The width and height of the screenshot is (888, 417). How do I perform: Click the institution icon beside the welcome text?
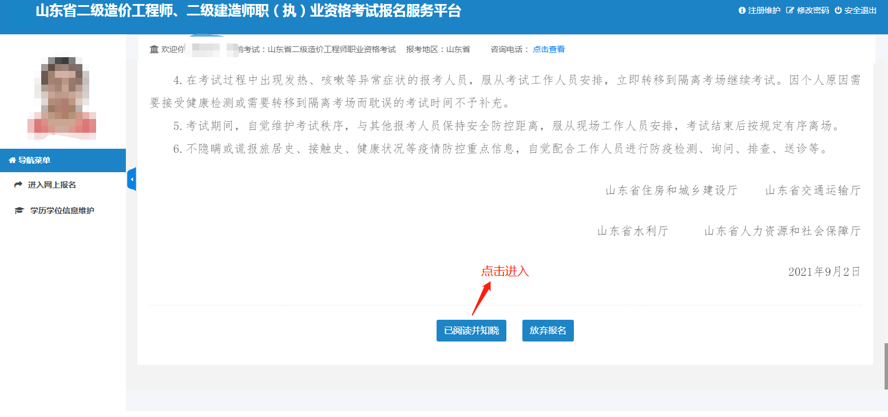click(x=154, y=49)
